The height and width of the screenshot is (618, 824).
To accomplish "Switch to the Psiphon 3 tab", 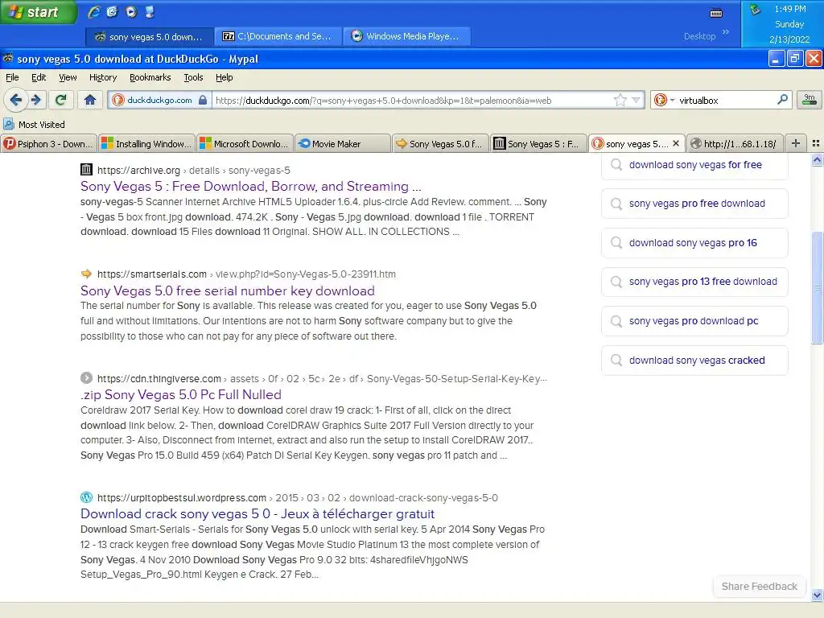I will [49, 143].
